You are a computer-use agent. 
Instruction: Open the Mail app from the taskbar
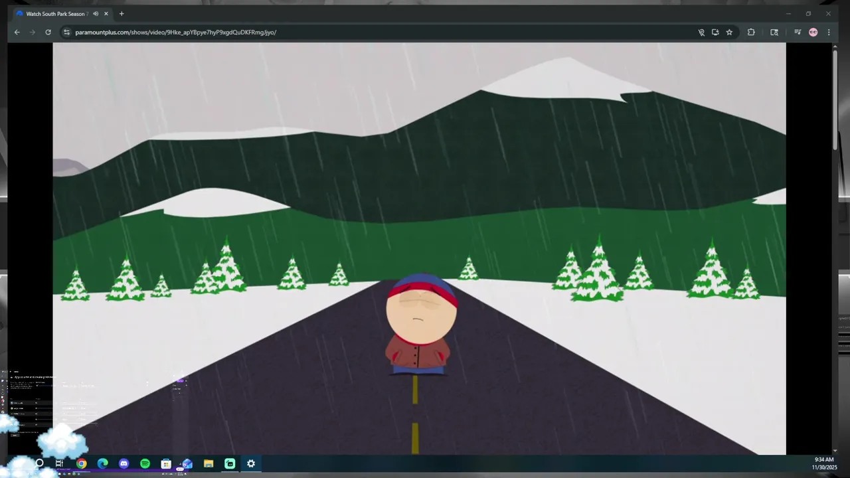(x=187, y=463)
